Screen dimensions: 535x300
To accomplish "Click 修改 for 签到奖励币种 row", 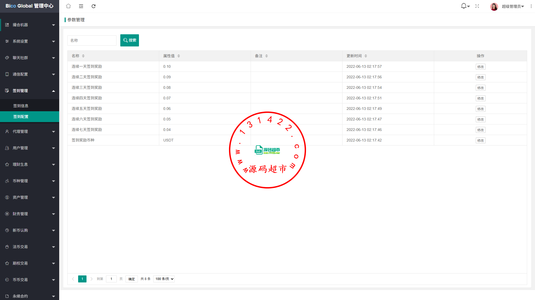I will (x=480, y=140).
